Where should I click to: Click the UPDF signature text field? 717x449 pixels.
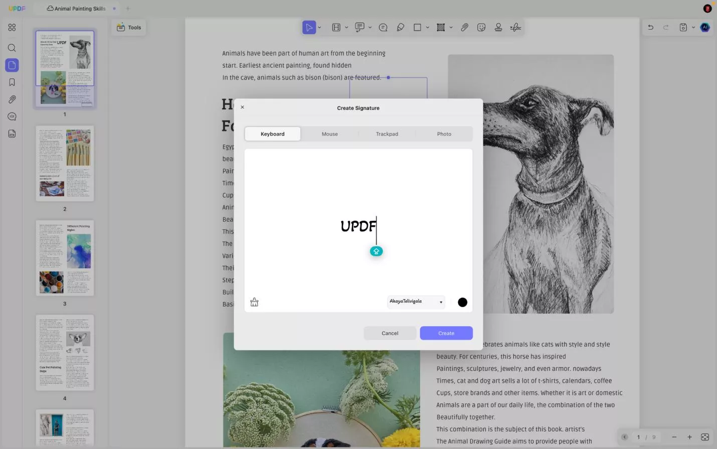pos(358,226)
